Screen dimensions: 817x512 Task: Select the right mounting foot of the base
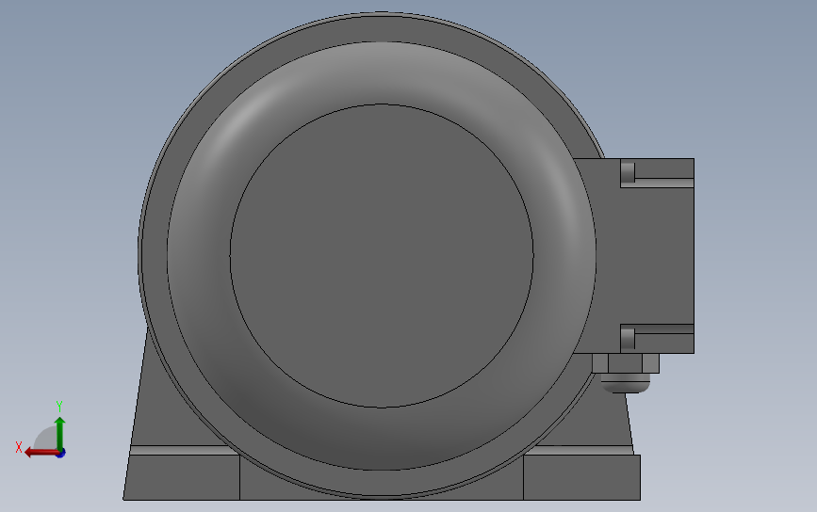tap(581, 477)
